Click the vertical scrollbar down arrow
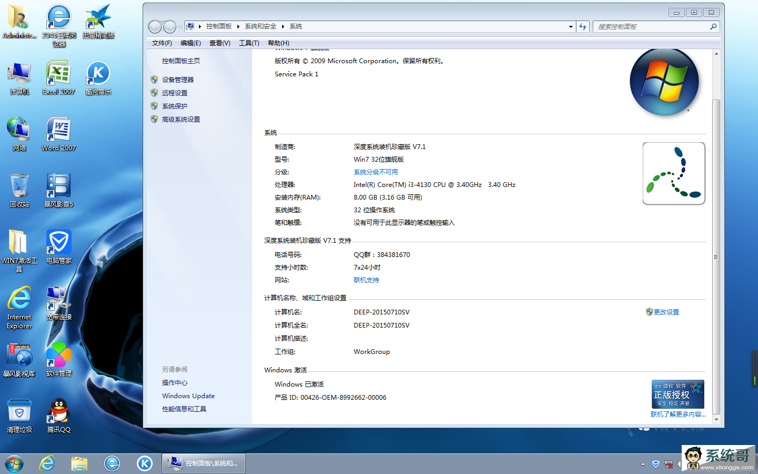Image resolution: width=758 pixels, height=474 pixels. coord(716,420)
